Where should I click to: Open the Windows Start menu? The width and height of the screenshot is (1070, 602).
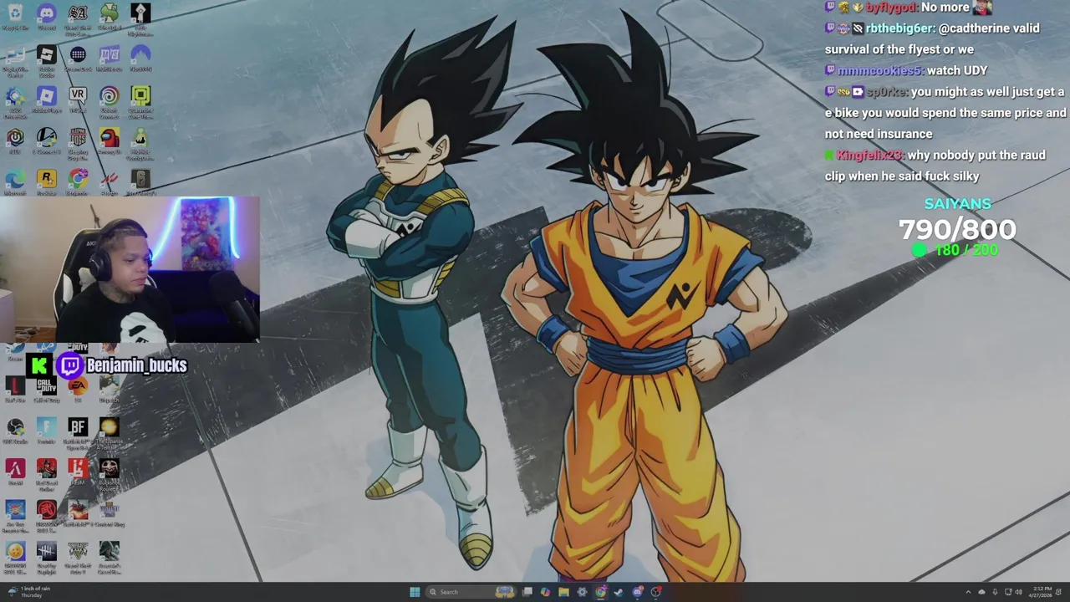coord(415,592)
